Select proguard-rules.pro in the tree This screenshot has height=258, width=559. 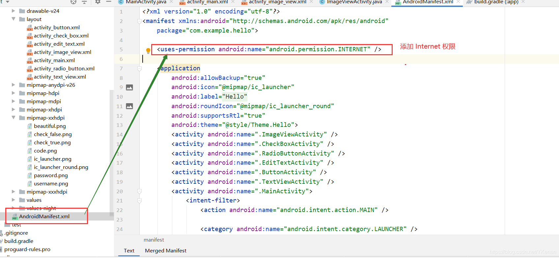pos(27,249)
